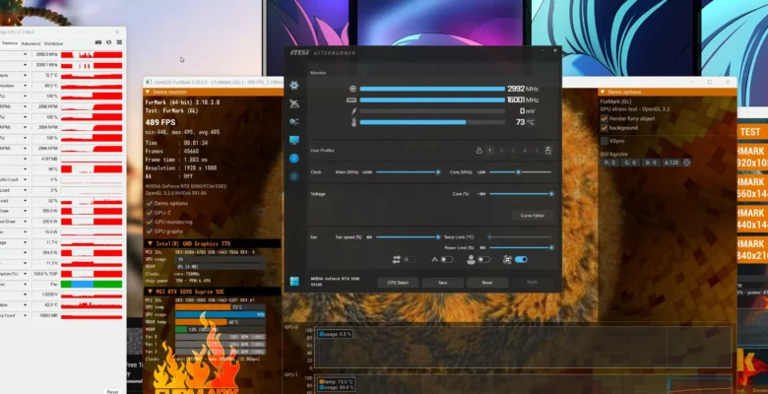Open GPU-Z dropdown on the 595.0 W row

[x=25, y=211]
